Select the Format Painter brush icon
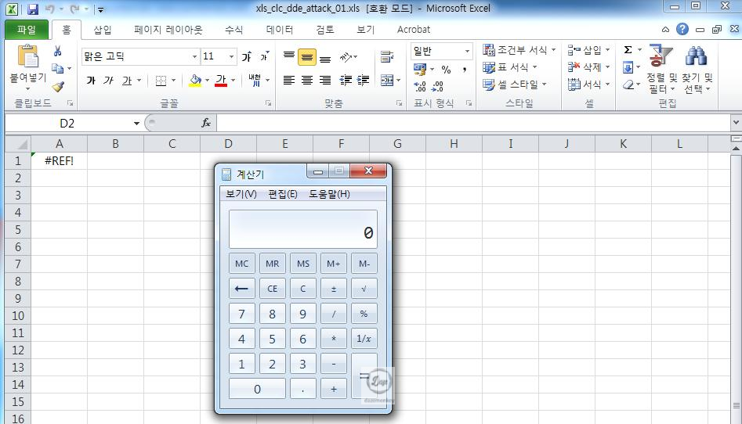Viewport: 742px width, 424px height. (x=58, y=87)
